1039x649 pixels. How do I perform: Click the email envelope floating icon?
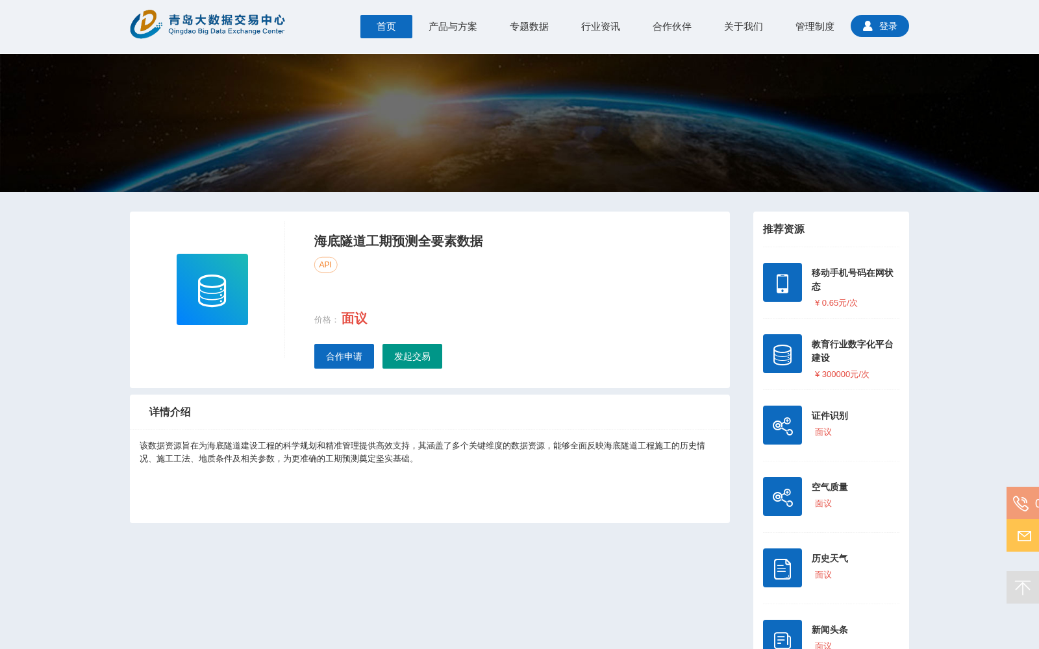tap(1023, 535)
